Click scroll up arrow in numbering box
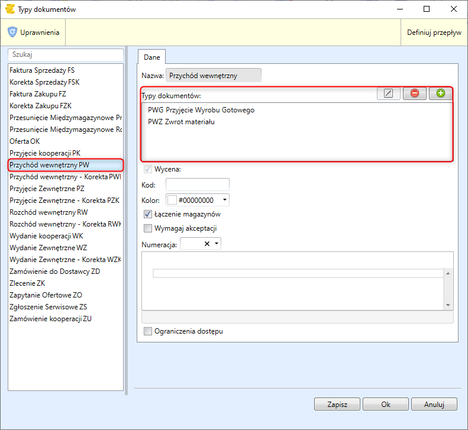This screenshot has height=430, width=468. click(x=448, y=273)
